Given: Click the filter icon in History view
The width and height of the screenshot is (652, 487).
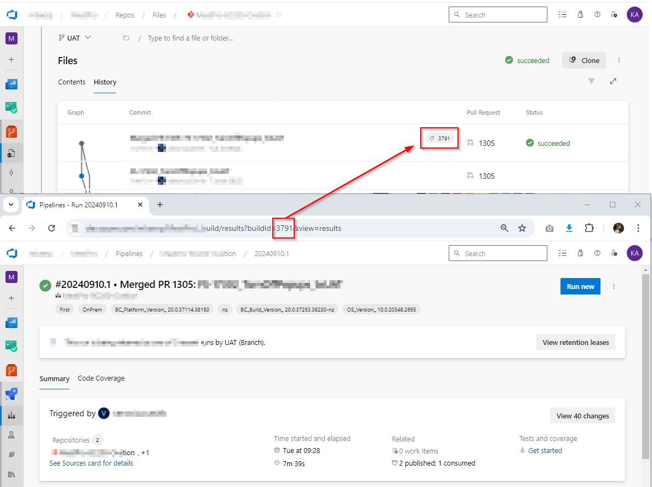Looking at the screenshot, I should tap(591, 81).
